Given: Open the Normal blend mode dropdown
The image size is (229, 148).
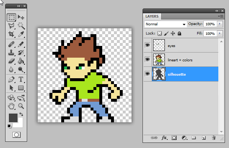Looking at the screenshot, I should [166, 24].
